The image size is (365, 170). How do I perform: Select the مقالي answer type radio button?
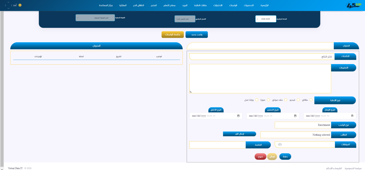pos(311,100)
